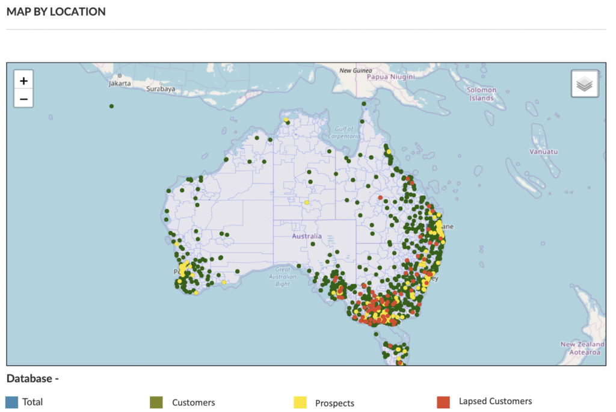Zoom out of the map
Image resolution: width=616 pixels, height=412 pixels.
click(x=23, y=99)
